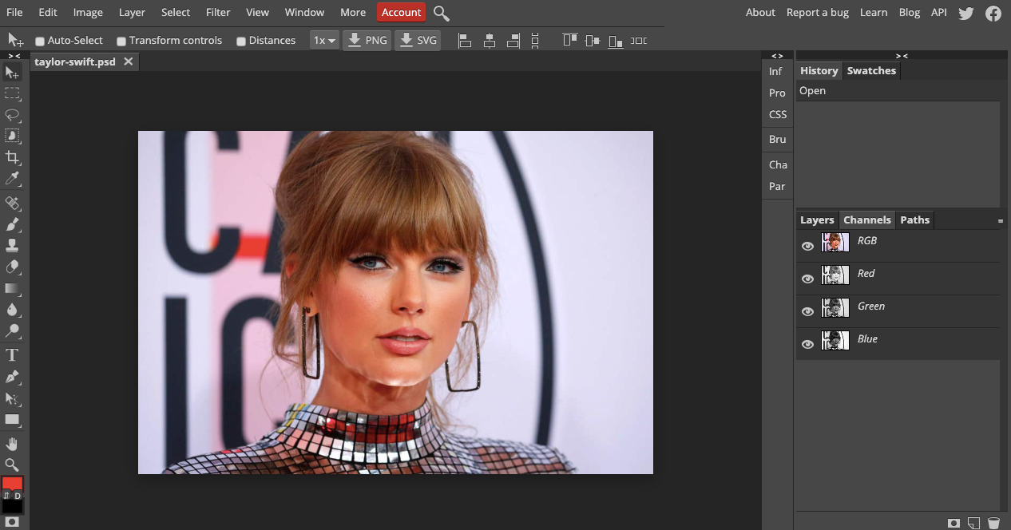Screen dimensions: 1011x530
Task: Select the Clone Stamp tool
Action: 12,246
